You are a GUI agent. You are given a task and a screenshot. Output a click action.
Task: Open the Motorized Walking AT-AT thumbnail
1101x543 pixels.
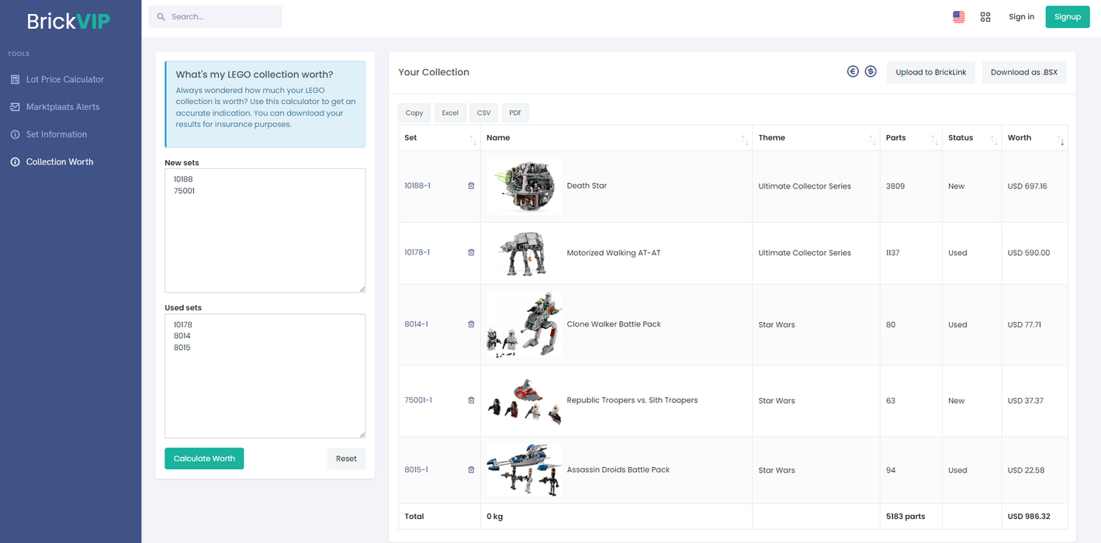pyautogui.click(x=525, y=253)
